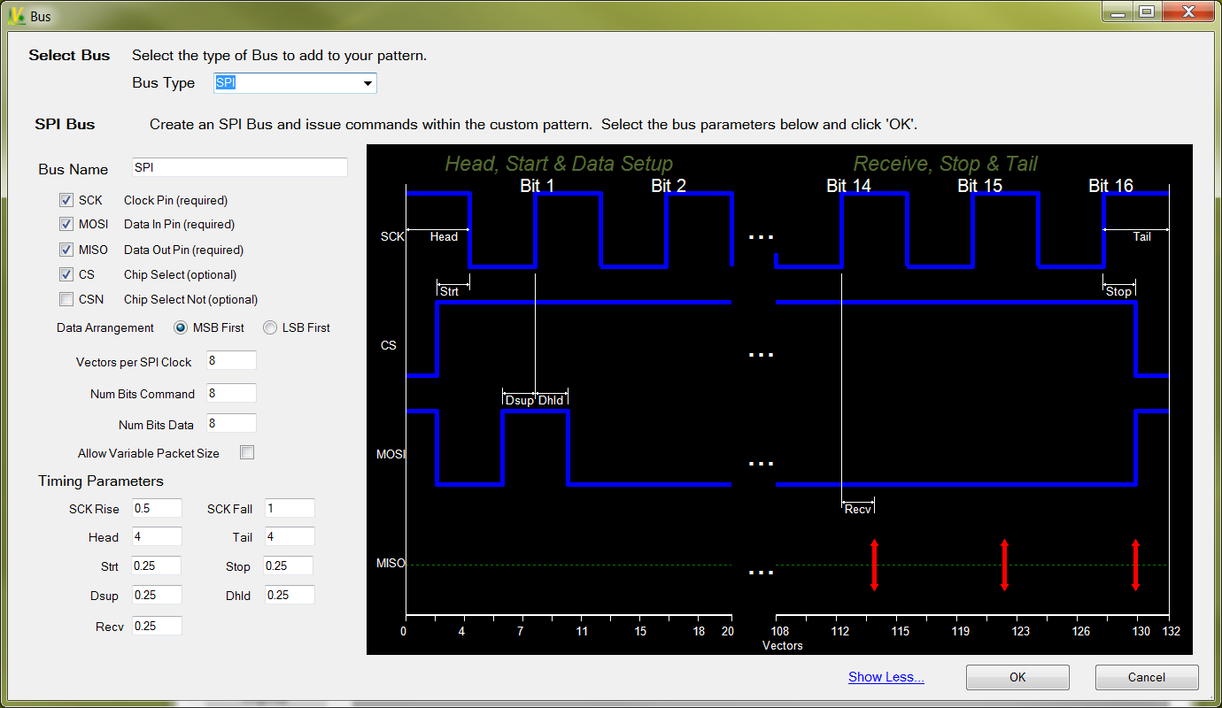Select MSB First data arrangement
This screenshot has width=1222, height=708.
coord(181,327)
